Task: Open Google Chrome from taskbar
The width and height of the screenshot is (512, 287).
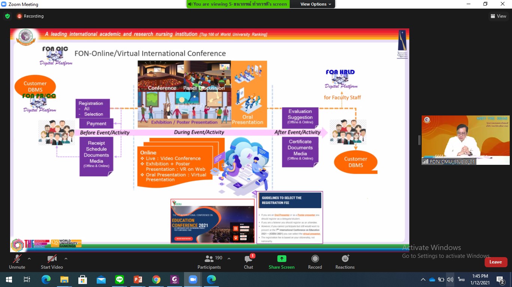Action: tap(156, 280)
